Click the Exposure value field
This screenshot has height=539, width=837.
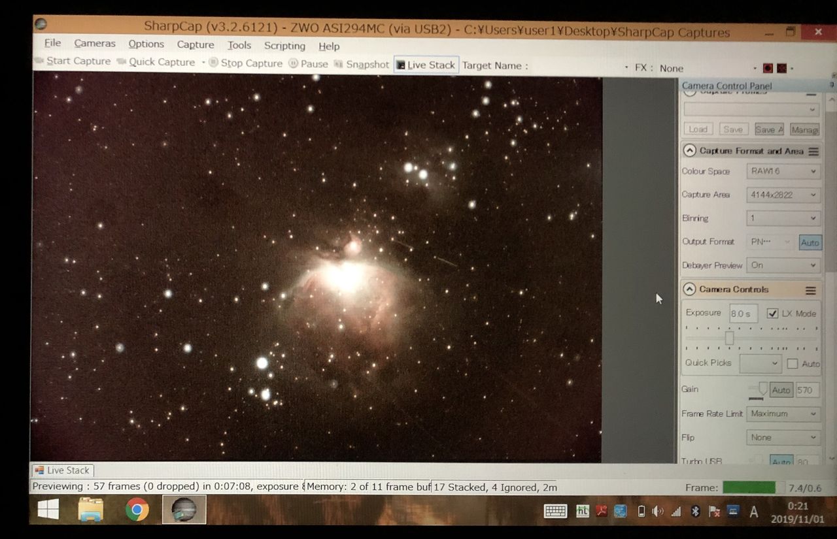743,314
